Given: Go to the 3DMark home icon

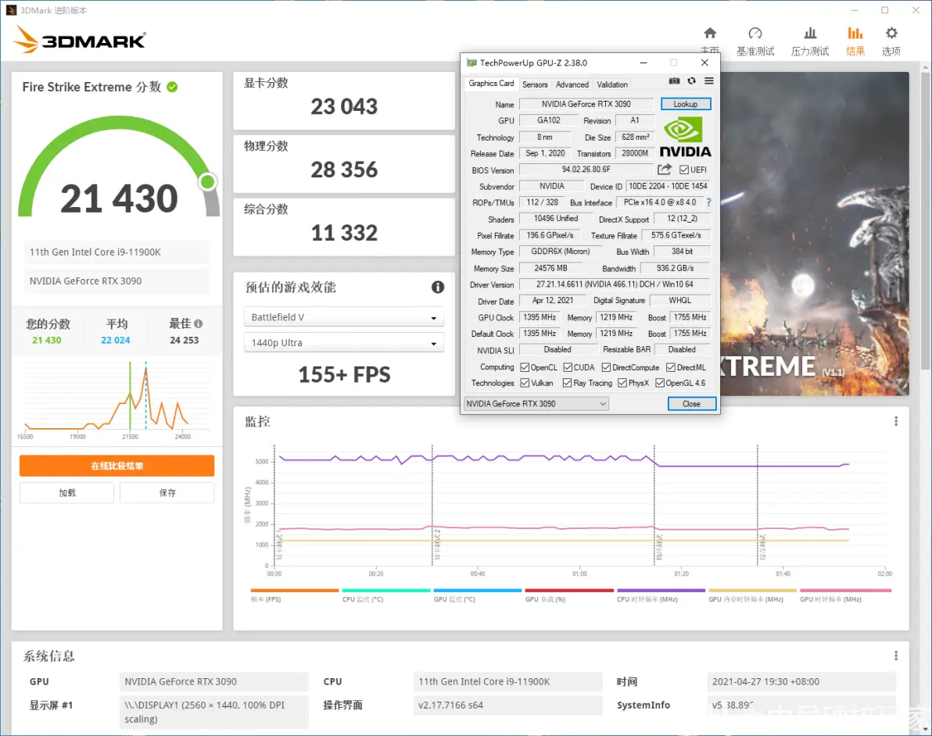Looking at the screenshot, I should [710, 34].
